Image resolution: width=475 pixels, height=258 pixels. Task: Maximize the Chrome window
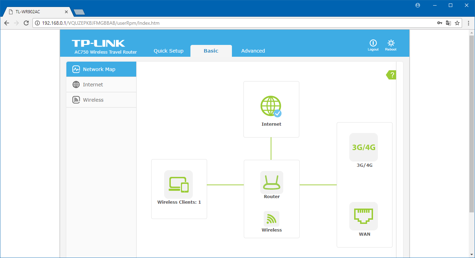451,5
